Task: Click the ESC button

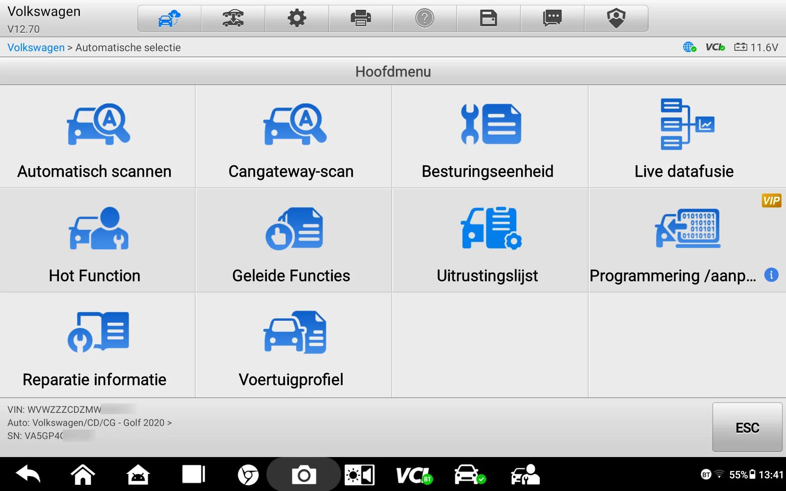Action: (x=748, y=428)
